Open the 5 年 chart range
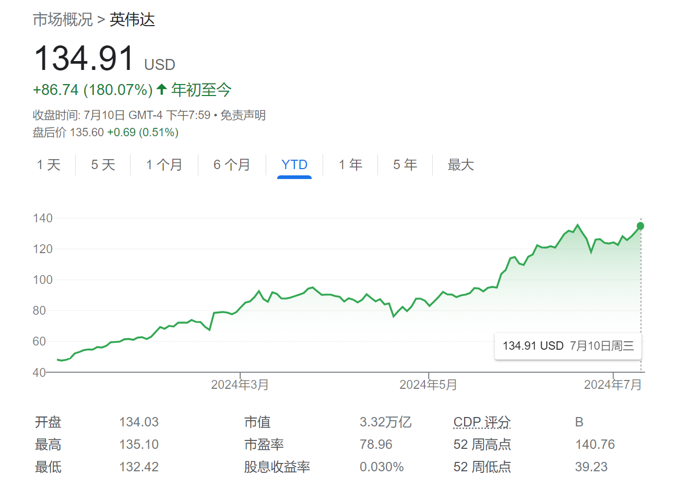 point(405,165)
